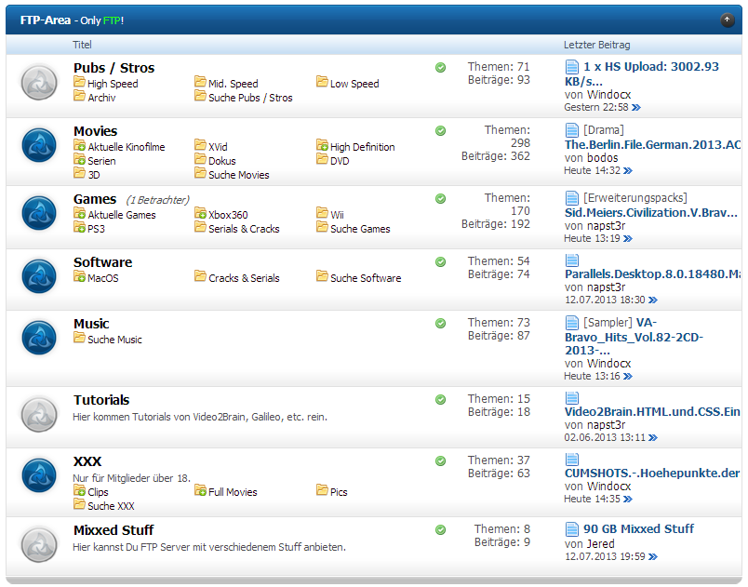Click post icon next to 90 GB Mixxed Stuff
748x587 pixels.
[572, 529]
